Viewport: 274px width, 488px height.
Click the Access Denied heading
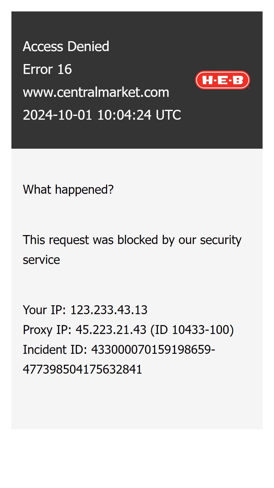66,46
